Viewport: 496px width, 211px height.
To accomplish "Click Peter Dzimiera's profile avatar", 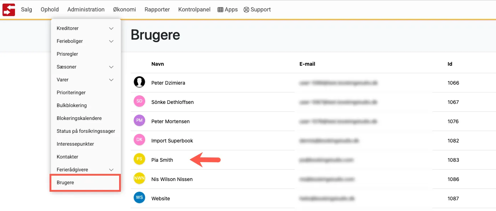I will (x=139, y=82).
